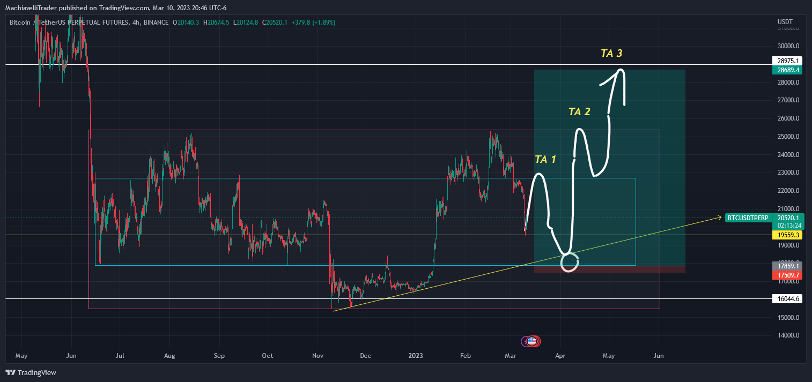Click the 2023 label on time axis

(x=416, y=355)
